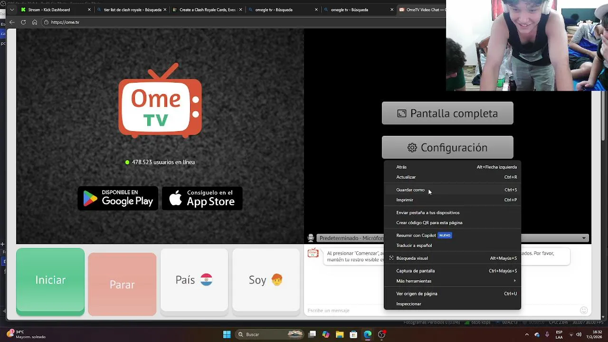Image resolution: width=608 pixels, height=342 pixels.
Task: Open the emoji smiley picker
Action: point(584,311)
